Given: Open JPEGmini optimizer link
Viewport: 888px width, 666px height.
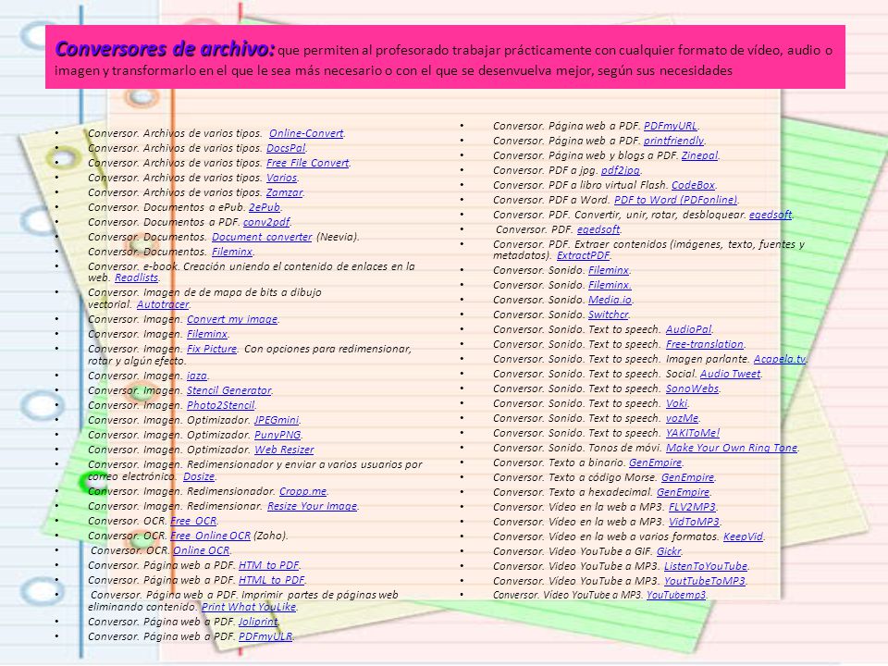Looking at the screenshot, I should pyautogui.click(x=277, y=420).
